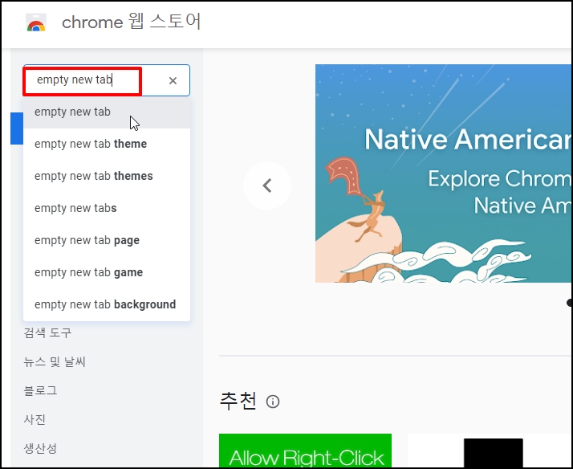Image resolution: width=573 pixels, height=469 pixels.
Task: Click the info icon next to 추천
Action: pos(273,402)
